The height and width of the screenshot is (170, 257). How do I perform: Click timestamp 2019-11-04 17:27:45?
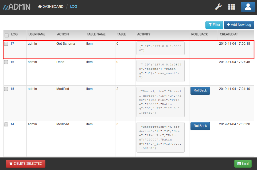click(x=234, y=62)
